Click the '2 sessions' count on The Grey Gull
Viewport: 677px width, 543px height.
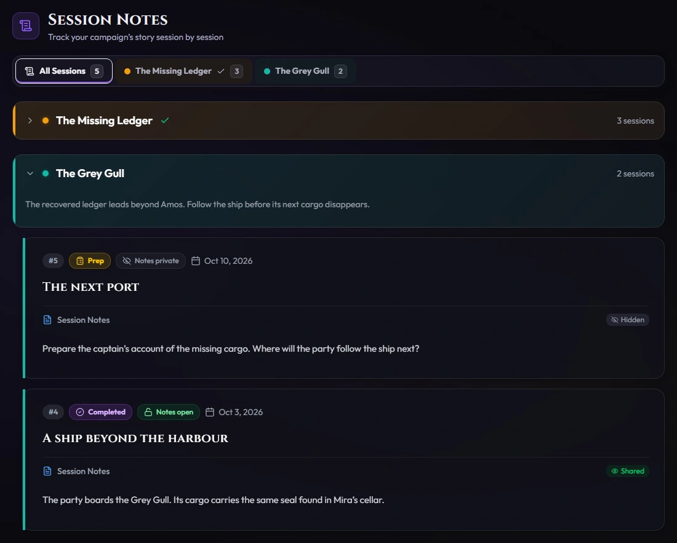635,174
